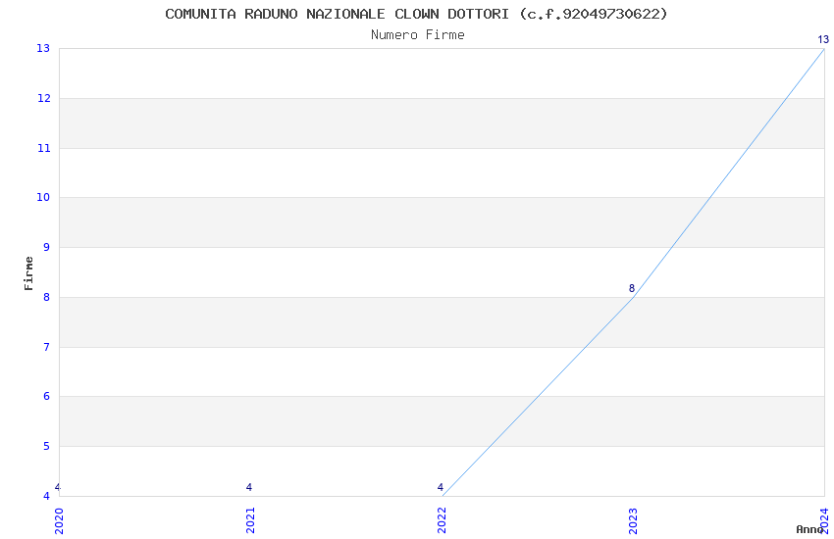Click the data label 13 above the 2024 point
Screen dimensions: 834x539
tap(823, 39)
